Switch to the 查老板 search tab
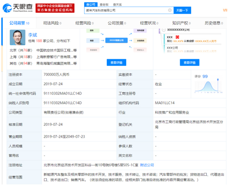The width and height of the screenshot is (230, 187). pyautogui.click(x=104, y=5)
